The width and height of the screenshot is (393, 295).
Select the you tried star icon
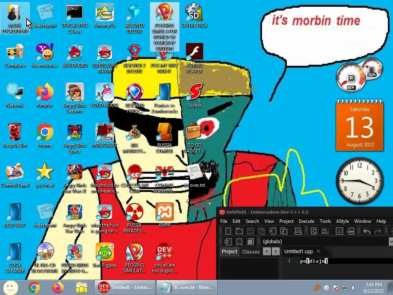(x=45, y=176)
